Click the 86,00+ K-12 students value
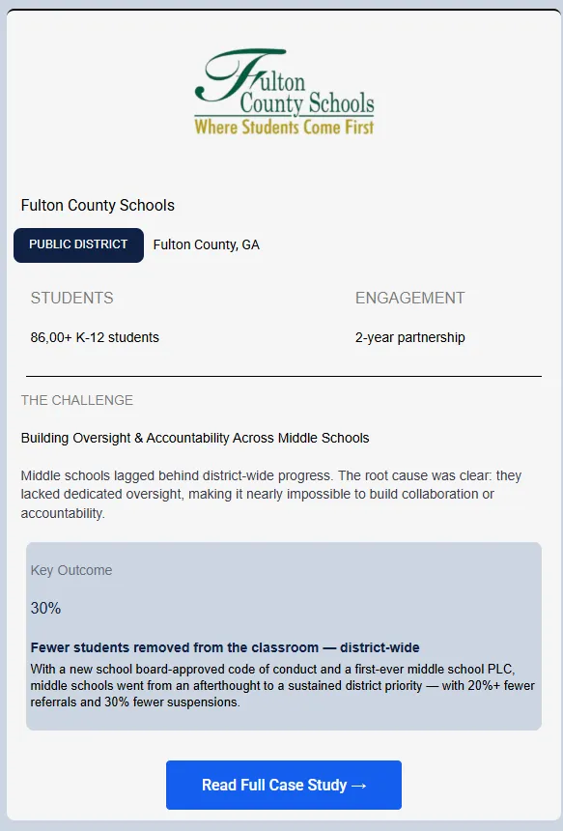563x831 pixels. pyautogui.click(x=95, y=337)
